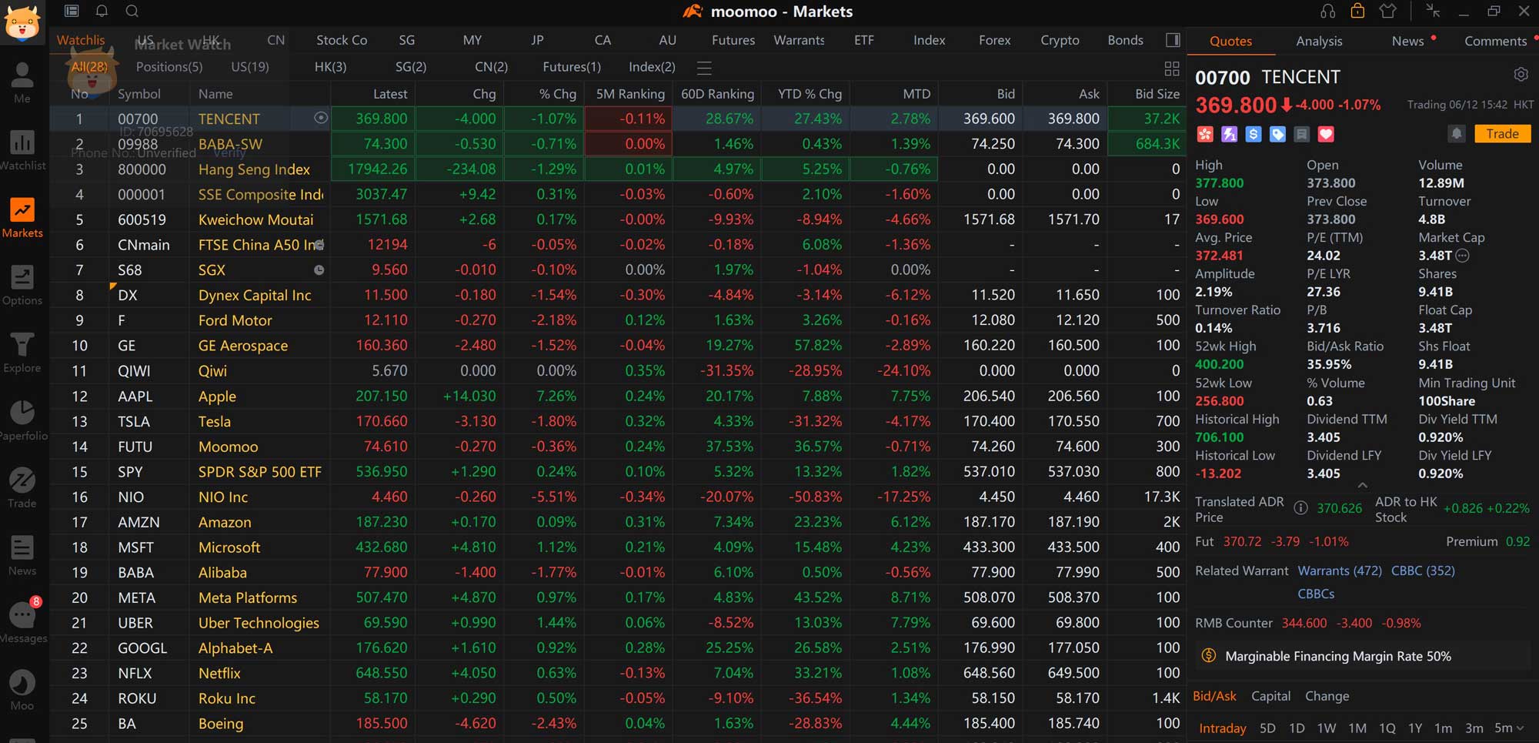The width and height of the screenshot is (1539, 743).
Task: Open the Forex market tab
Action: pos(994,40)
